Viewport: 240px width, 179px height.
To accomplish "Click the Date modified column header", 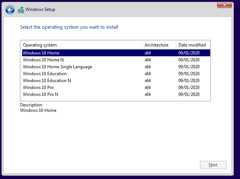I will [x=193, y=45].
